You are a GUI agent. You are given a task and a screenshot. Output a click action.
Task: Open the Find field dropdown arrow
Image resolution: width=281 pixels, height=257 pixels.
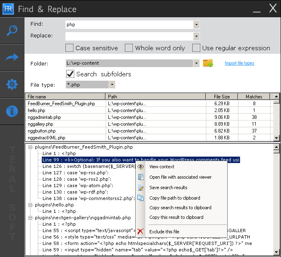[196, 24]
